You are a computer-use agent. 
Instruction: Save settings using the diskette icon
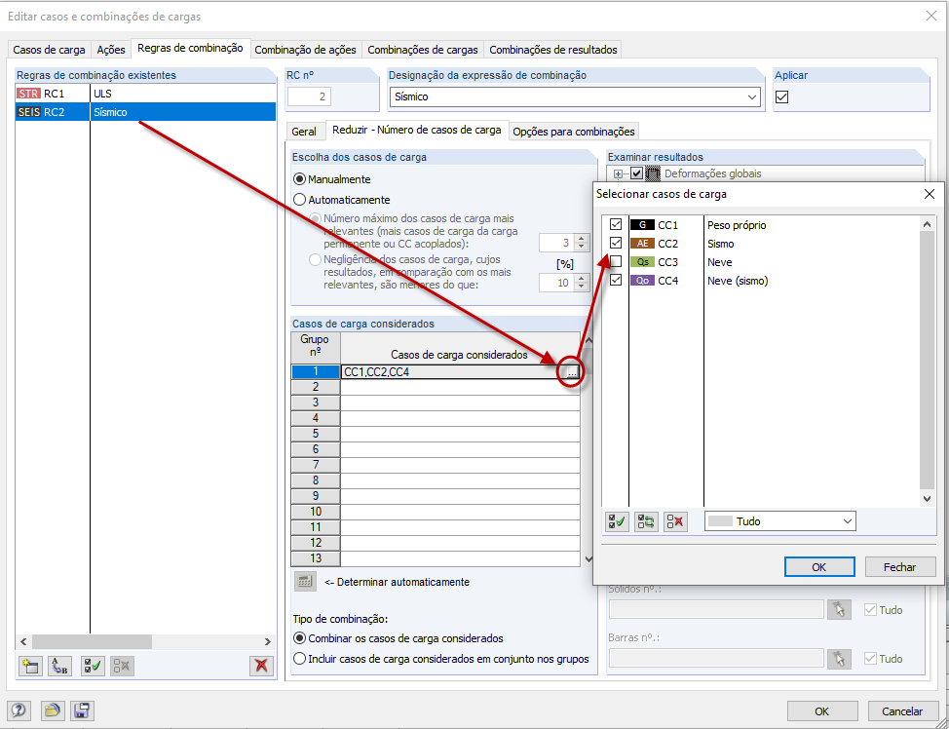(83, 710)
